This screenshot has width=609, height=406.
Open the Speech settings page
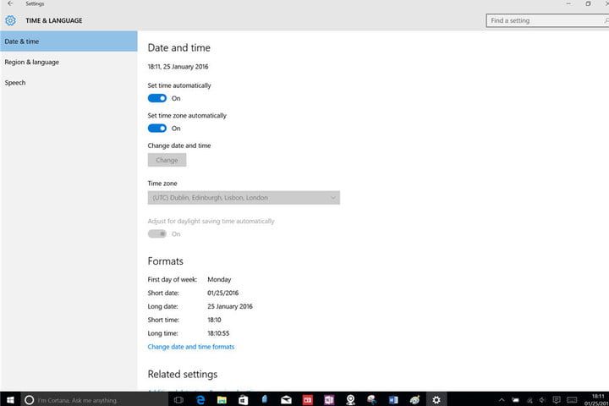[69, 83]
